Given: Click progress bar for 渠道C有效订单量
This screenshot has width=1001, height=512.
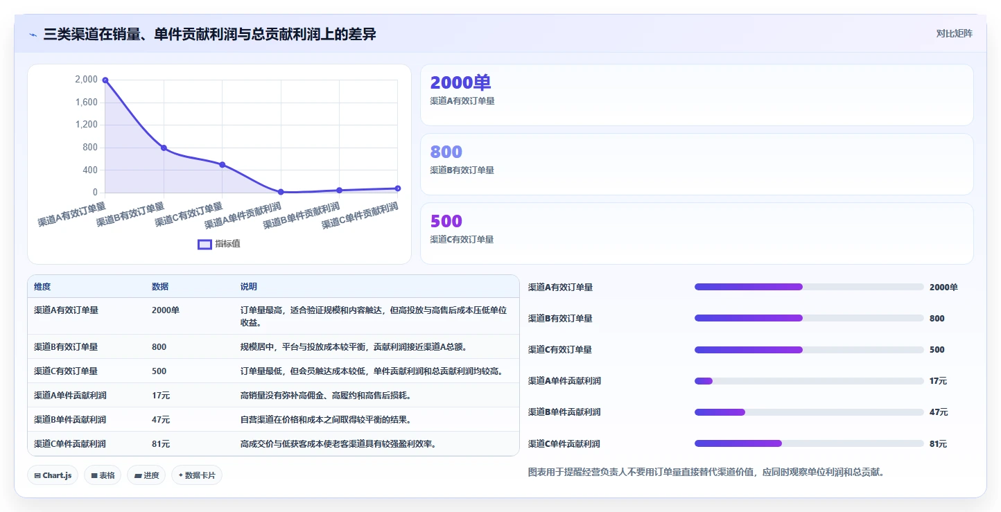Looking at the screenshot, I should point(809,350).
